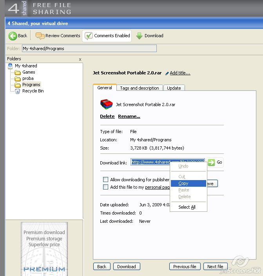Click the Location value My 4shared/Programs
This screenshot has height=276, width=263.
tap(151, 140)
